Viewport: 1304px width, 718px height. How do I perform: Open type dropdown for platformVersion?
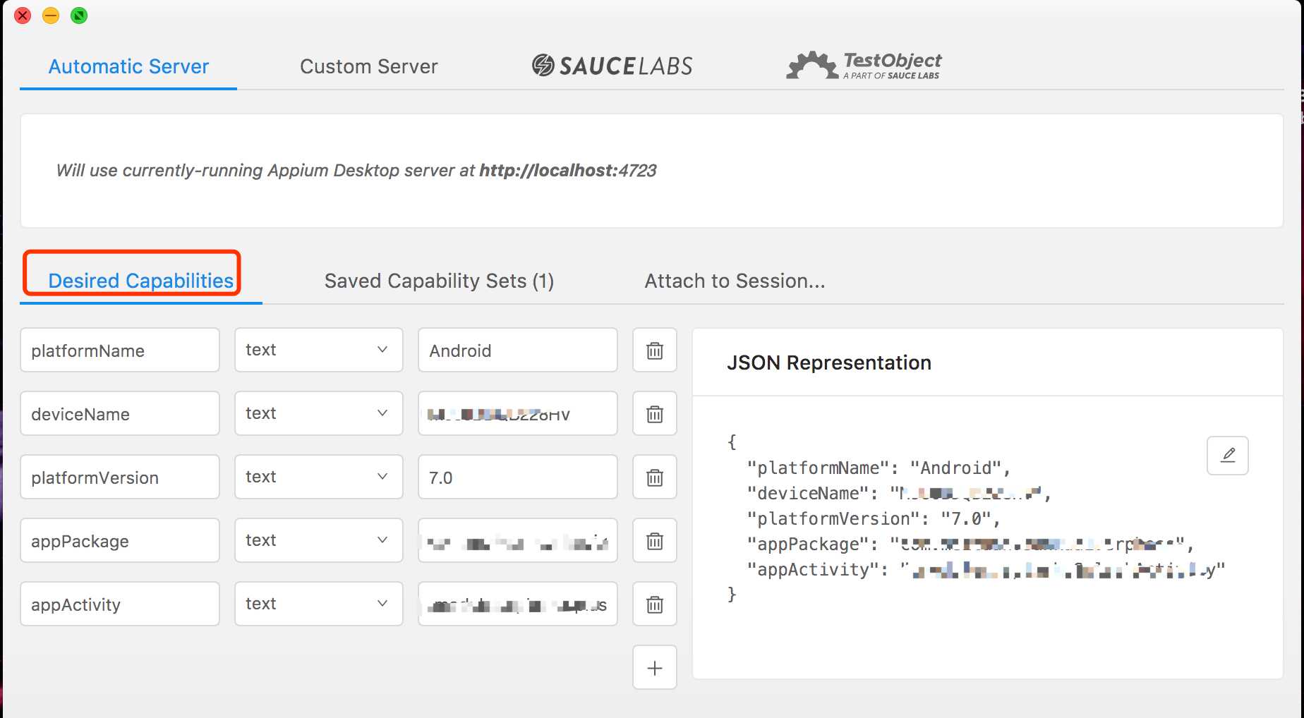(319, 477)
